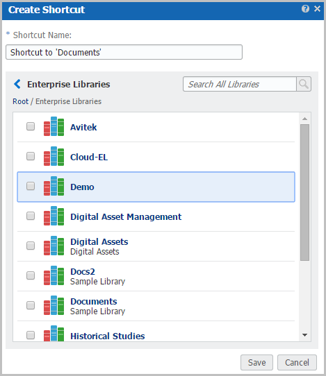Click the Avitek library books icon

[x=54, y=126]
